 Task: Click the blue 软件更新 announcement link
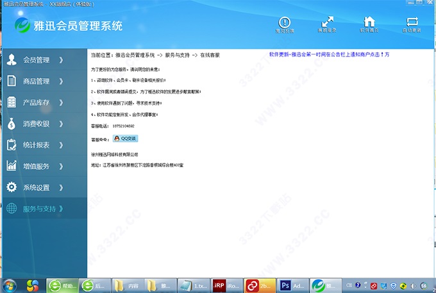pyautogui.click(x=329, y=54)
